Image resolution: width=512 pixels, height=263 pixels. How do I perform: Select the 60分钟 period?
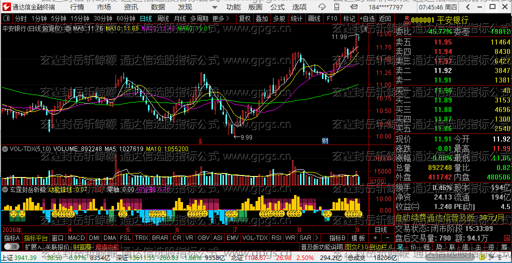[x=125, y=18]
